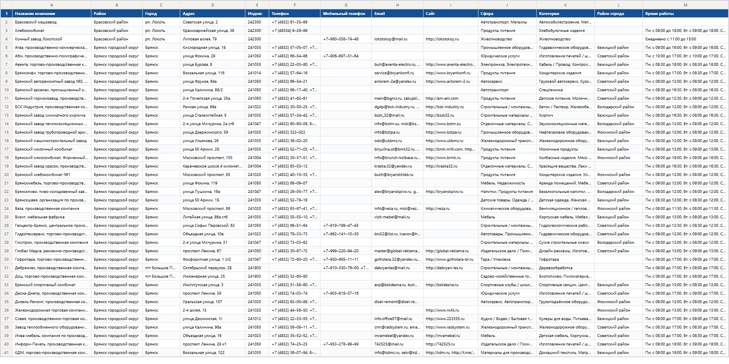Click the 'Город' header cell

161,13
